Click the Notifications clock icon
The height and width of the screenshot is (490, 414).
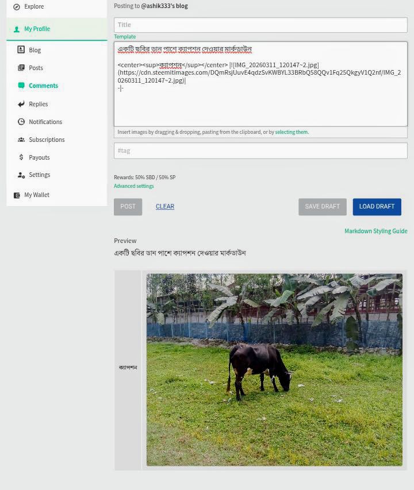click(x=21, y=122)
